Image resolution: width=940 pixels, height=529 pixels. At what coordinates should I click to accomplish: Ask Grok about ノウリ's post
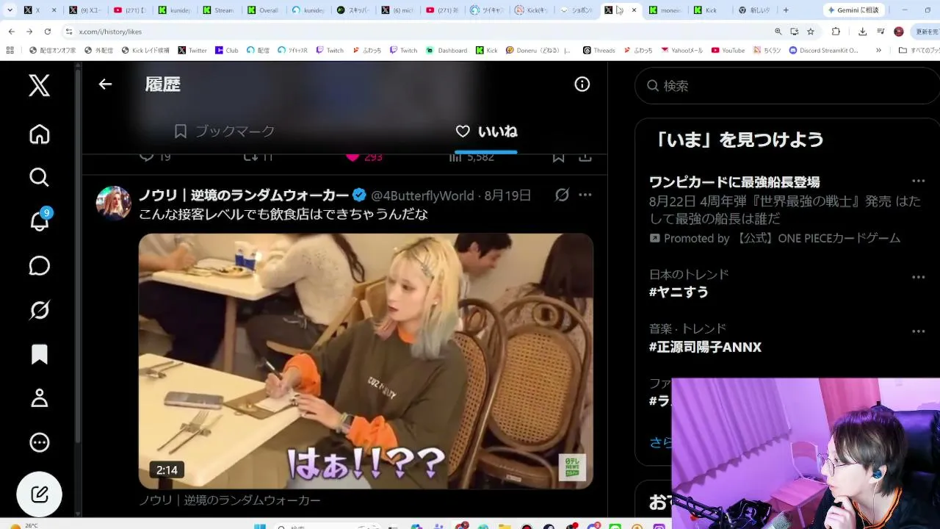[x=562, y=195]
